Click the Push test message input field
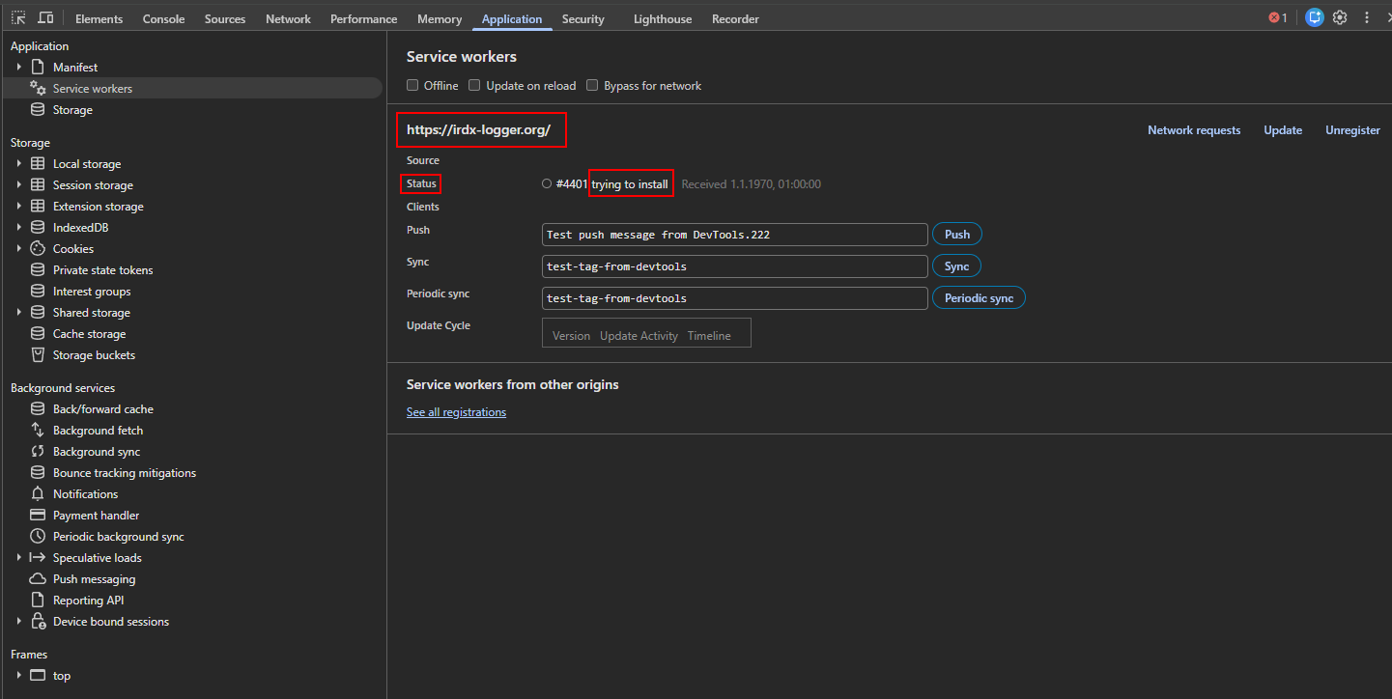This screenshot has height=699, width=1392. click(734, 235)
